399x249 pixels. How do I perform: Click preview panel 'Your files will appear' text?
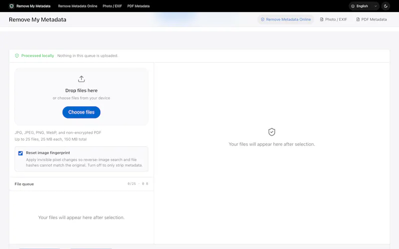click(x=272, y=144)
